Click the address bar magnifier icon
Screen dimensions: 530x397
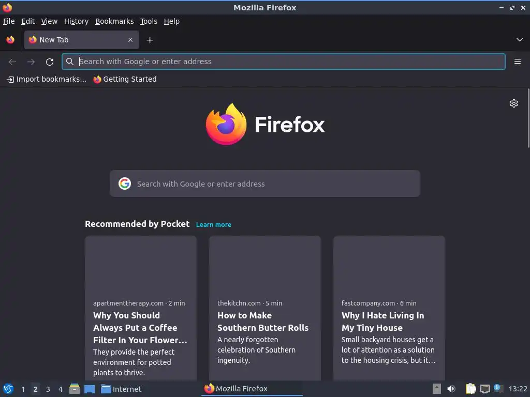70,62
